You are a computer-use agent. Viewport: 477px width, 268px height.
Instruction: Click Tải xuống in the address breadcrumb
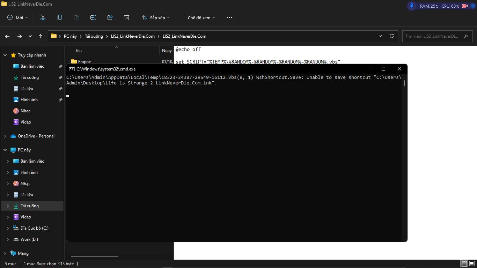click(94, 36)
